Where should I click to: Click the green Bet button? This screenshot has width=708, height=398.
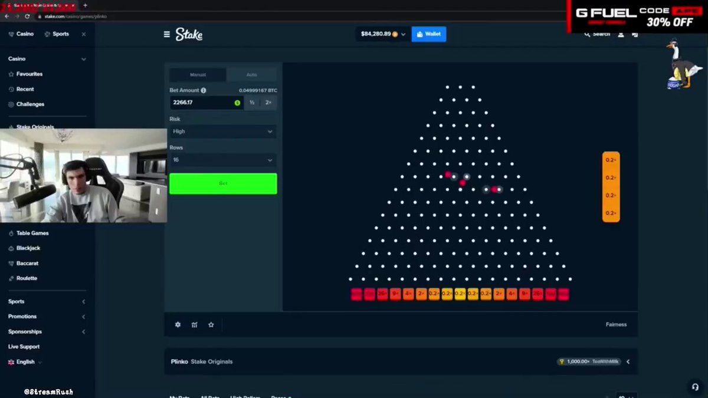point(223,183)
